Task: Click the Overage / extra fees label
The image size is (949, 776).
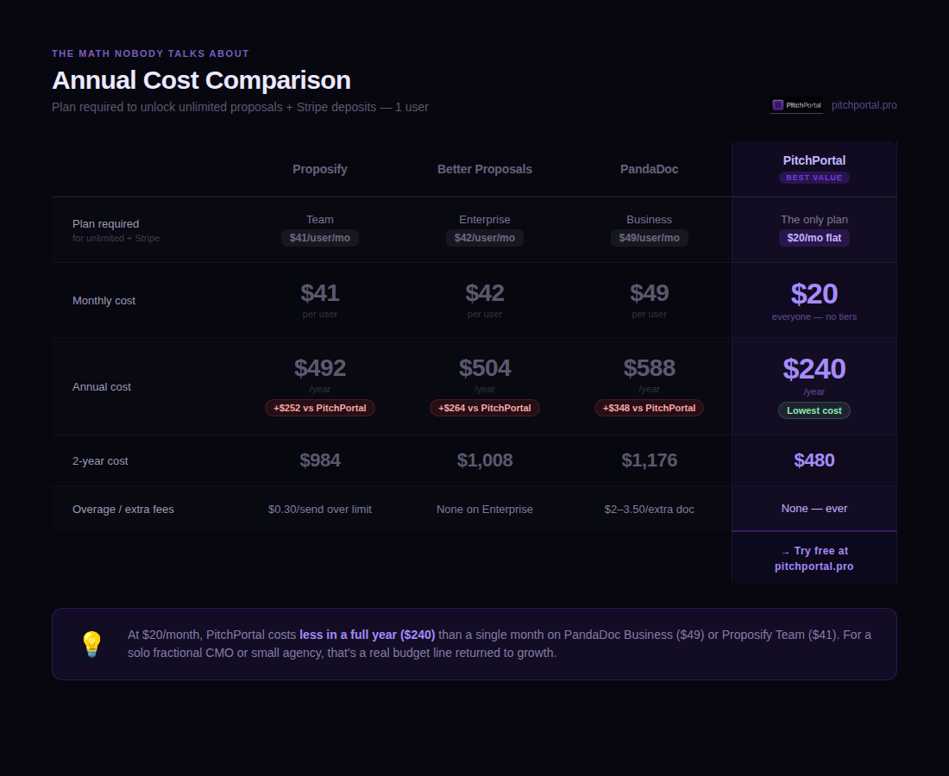Action: 123,510
